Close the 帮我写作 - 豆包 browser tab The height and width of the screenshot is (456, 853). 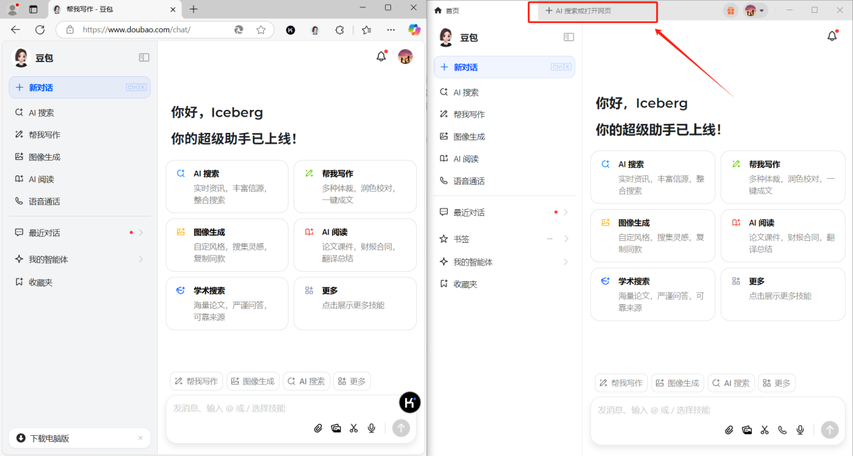click(173, 9)
